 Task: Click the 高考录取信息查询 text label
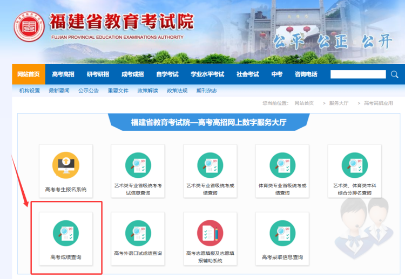282,257
